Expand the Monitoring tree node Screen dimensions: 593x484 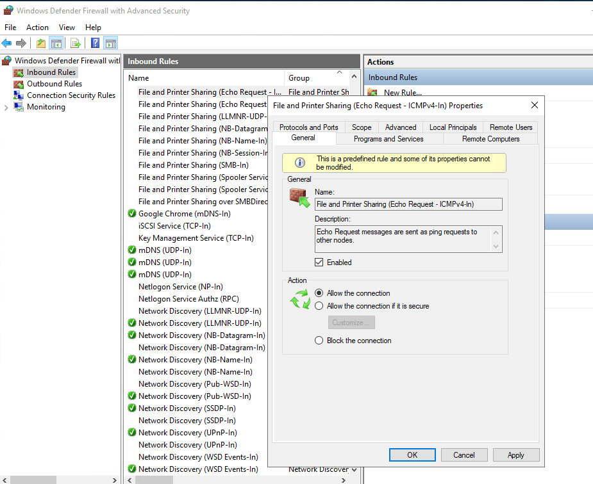[x=6, y=108]
